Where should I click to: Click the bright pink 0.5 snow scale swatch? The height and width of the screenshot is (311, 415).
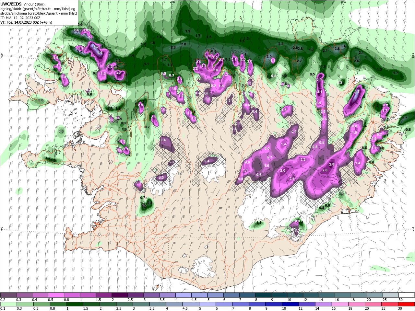click(56, 295)
